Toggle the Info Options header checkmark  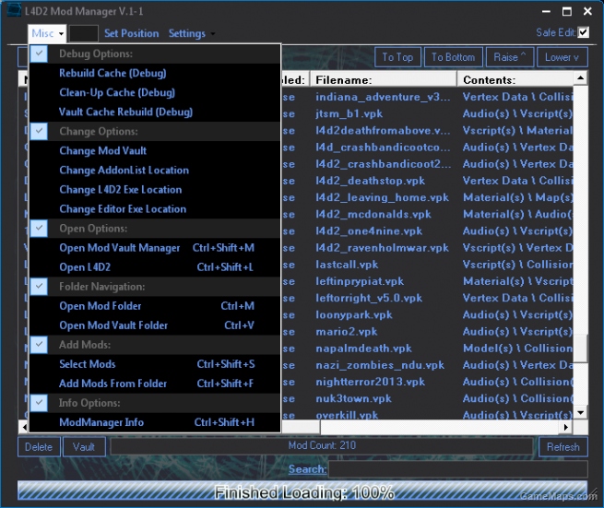[39, 403]
